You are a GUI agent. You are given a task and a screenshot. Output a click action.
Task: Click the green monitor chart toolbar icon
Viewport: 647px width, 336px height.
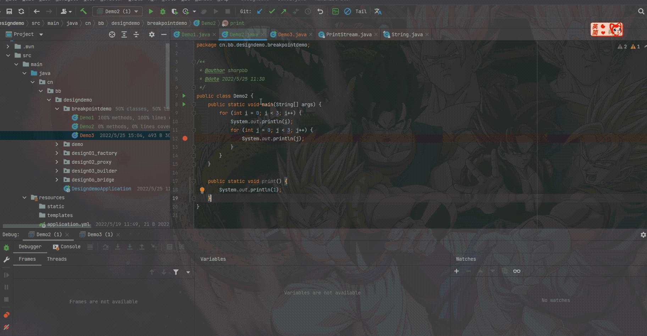point(336,11)
